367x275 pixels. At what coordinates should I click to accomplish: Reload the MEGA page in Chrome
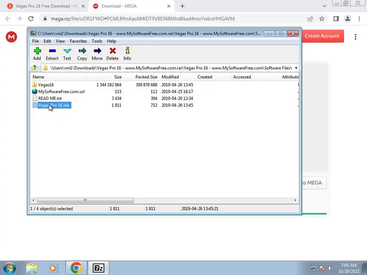pos(31,19)
